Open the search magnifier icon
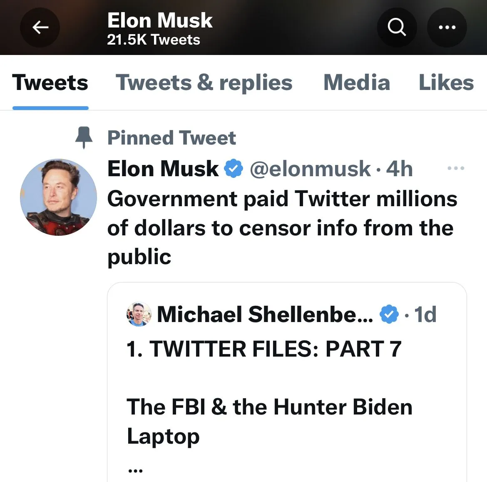Image resolution: width=487 pixels, height=482 pixels. tap(397, 27)
